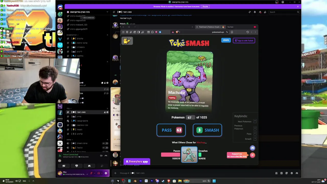Screen dimensions: 327x184
Task: Open Discord threads icon in channel header
Action: [250, 12]
